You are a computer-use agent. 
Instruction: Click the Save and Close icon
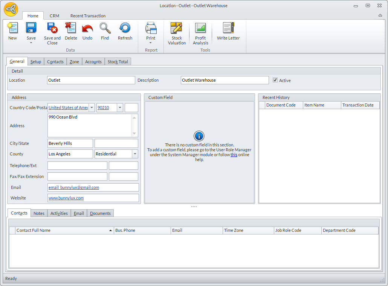(52, 29)
